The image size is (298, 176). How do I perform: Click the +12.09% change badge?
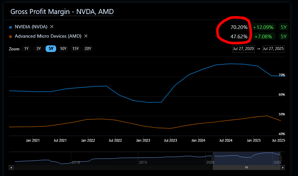[x=263, y=27]
